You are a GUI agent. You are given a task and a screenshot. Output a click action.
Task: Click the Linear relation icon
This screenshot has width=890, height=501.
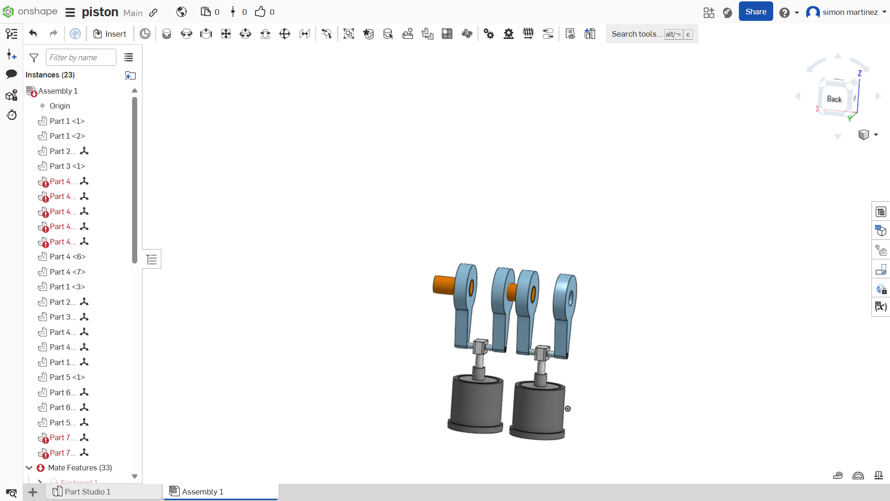coord(548,33)
